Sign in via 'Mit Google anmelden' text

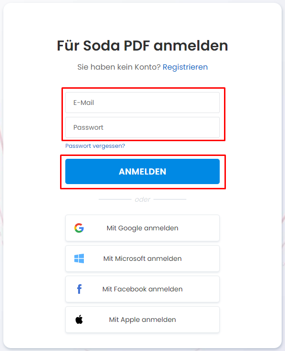142,228
